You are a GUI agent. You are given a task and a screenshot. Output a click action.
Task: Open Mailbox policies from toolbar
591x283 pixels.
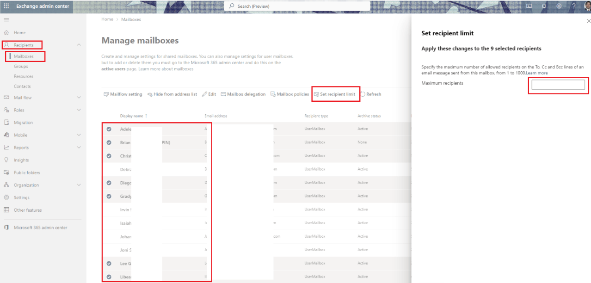(x=289, y=94)
